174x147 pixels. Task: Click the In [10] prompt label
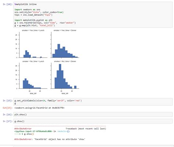pyautogui.click(x=8, y=4)
